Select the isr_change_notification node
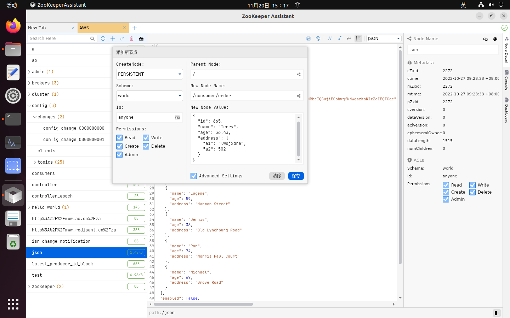The width and height of the screenshot is (510, 318). (x=86, y=241)
